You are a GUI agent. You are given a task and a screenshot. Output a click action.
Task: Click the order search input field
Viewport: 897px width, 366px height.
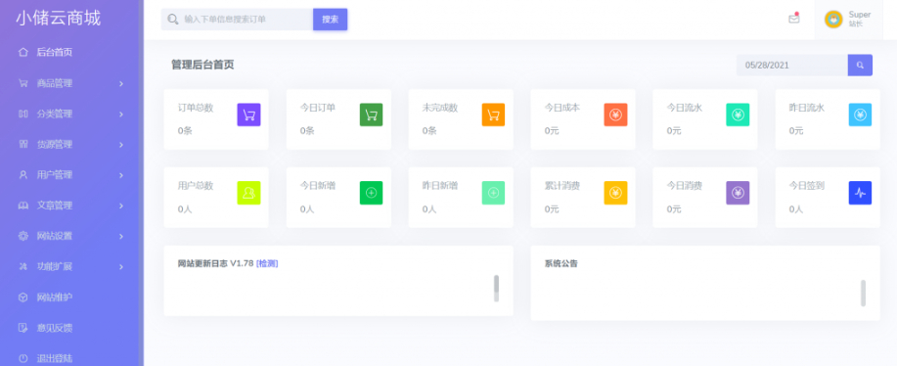coord(237,19)
